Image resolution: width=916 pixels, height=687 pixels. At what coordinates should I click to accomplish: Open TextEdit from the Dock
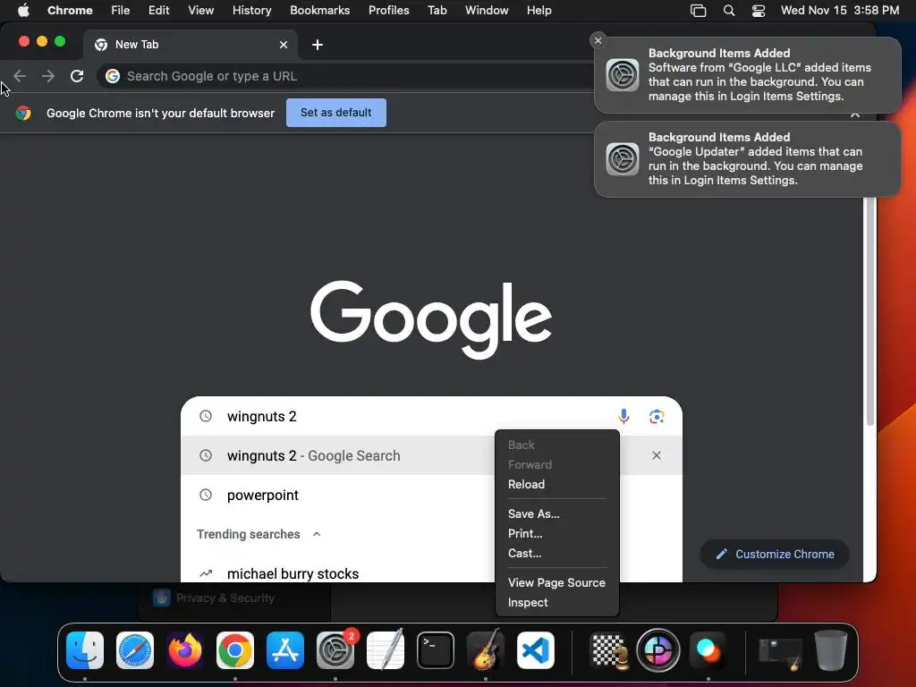(x=386, y=649)
